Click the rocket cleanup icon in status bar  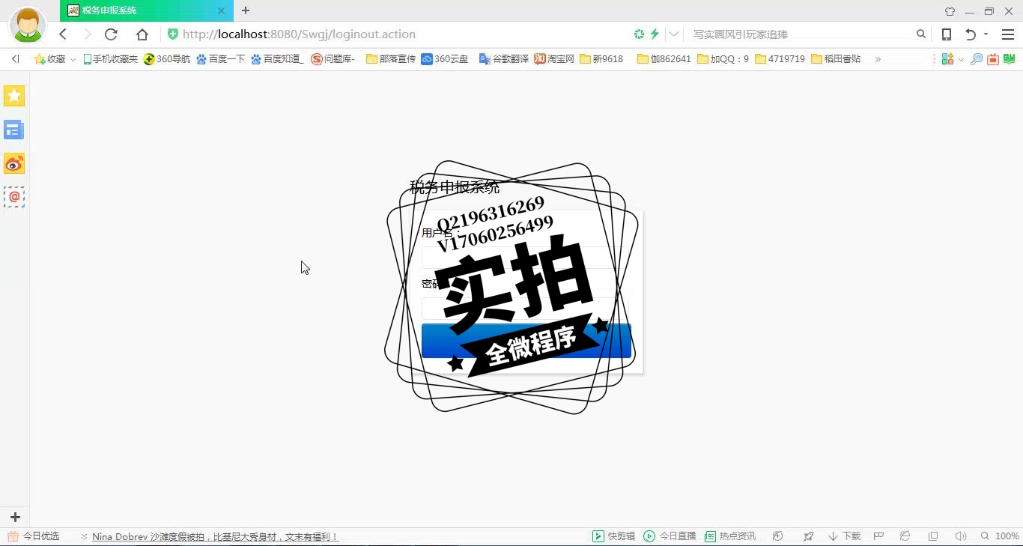click(x=809, y=536)
